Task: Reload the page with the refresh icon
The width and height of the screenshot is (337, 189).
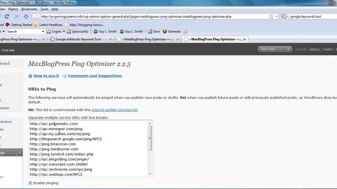Action: point(7,16)
